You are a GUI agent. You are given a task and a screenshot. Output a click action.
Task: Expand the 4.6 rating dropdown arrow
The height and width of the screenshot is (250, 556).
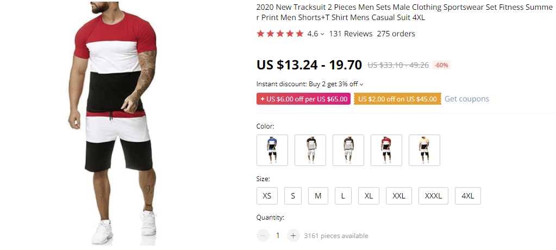[x=322, y=34]
